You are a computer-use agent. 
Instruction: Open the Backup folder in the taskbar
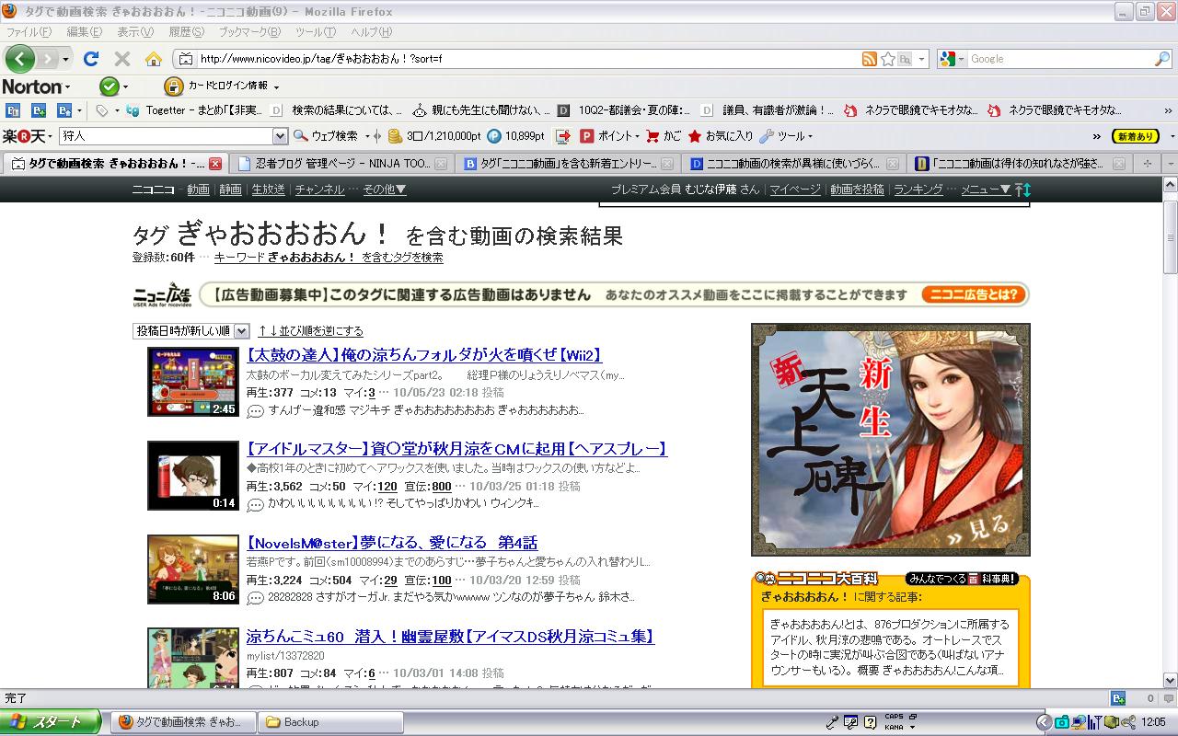click(331, 722)
